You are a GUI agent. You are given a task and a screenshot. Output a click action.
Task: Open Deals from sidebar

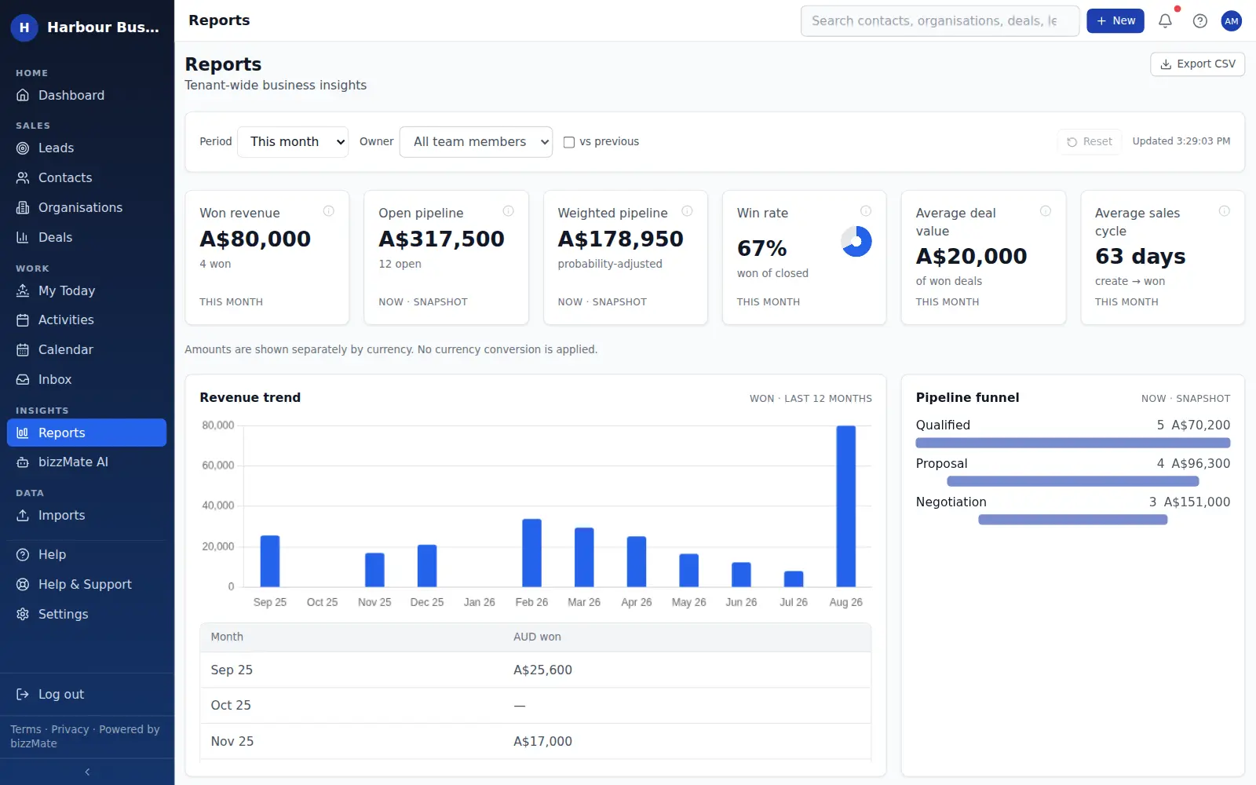coord(86,237)
